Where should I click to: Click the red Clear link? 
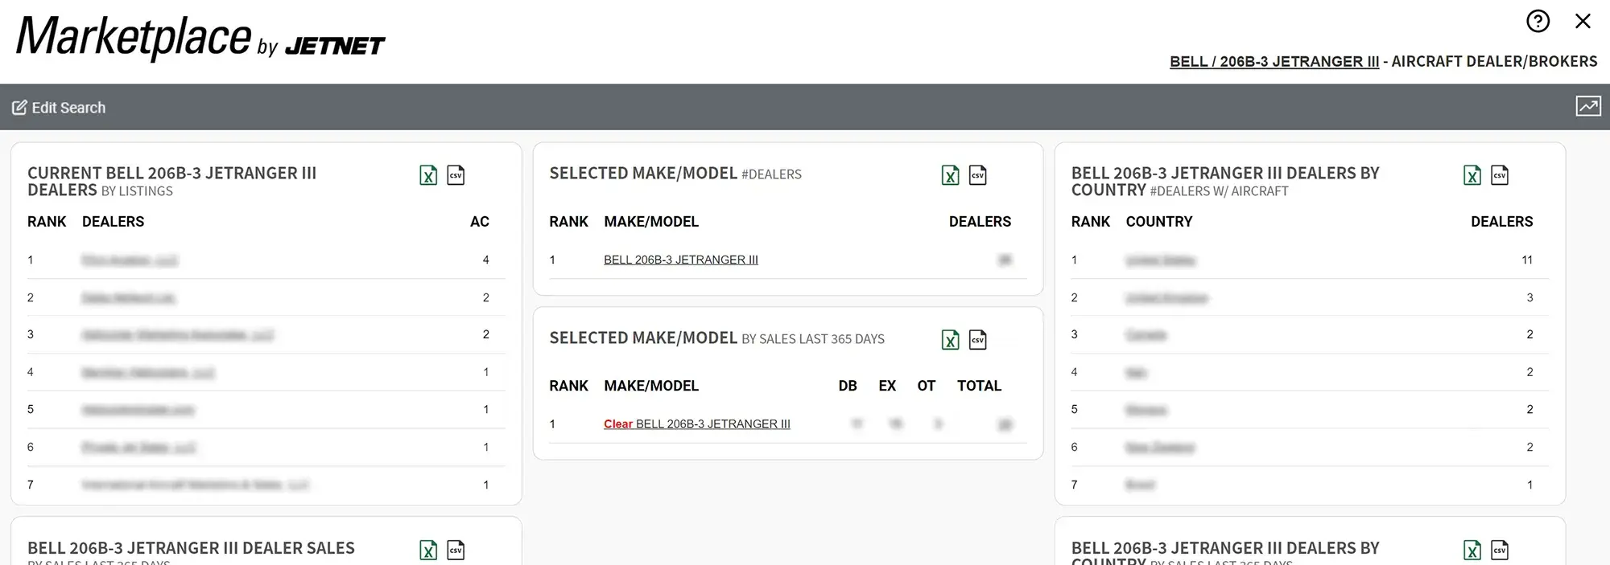pos(617,424)
